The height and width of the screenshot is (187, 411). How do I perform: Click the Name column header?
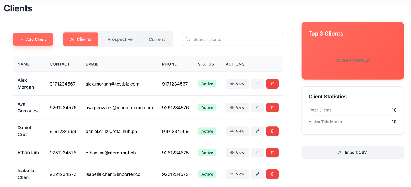click(24, 64)
